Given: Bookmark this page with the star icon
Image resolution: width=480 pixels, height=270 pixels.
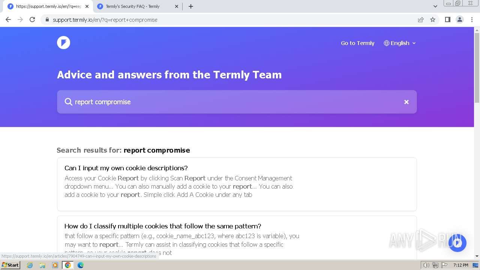Looking at the screenshot, I should pos(433,19).
